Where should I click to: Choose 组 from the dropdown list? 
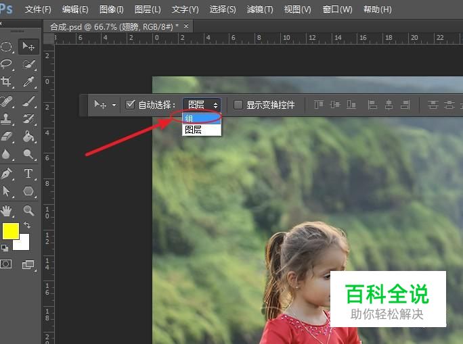click(x=202, y=118)
